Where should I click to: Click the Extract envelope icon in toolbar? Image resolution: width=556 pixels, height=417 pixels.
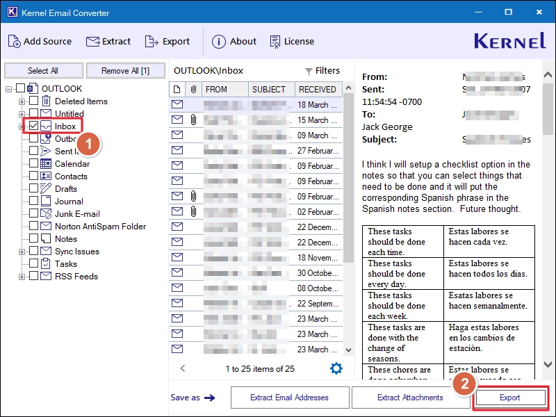[x=93, y=42]
